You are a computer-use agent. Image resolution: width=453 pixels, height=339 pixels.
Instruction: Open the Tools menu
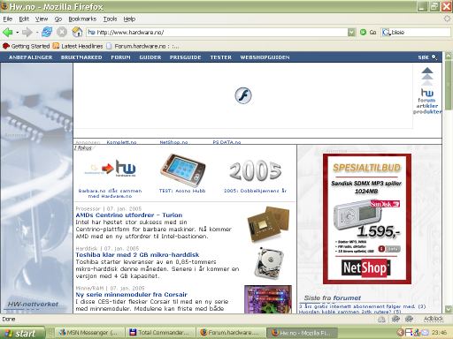[x=110, y=19]
